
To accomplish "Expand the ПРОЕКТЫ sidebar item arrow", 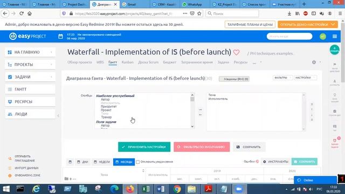I will click(52, 65).
